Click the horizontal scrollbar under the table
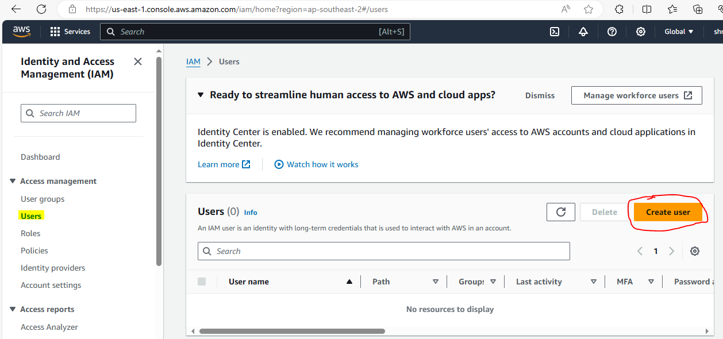This screenshot has width=723, height=339. (x=292, y=331)
